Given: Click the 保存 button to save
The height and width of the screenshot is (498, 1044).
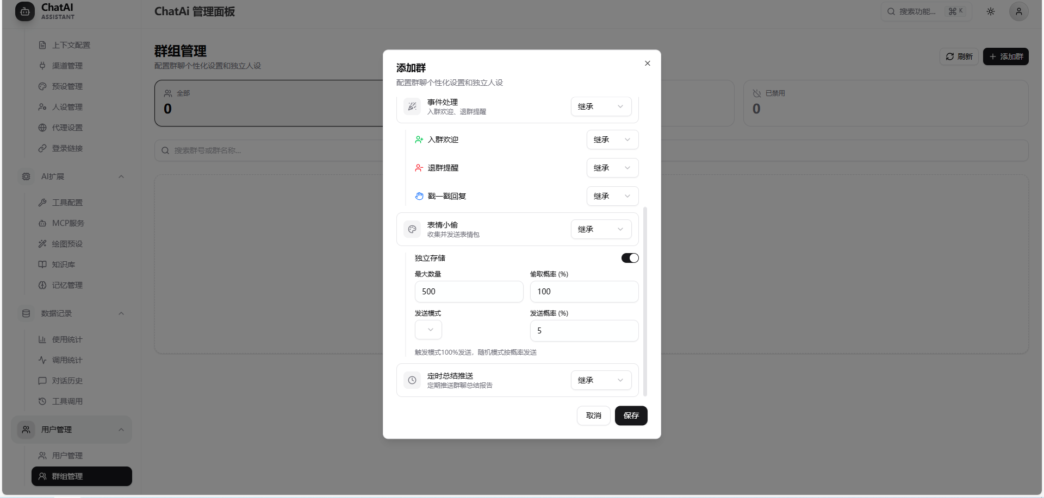Looking at the screenshot, I should (x=631, y=415).
